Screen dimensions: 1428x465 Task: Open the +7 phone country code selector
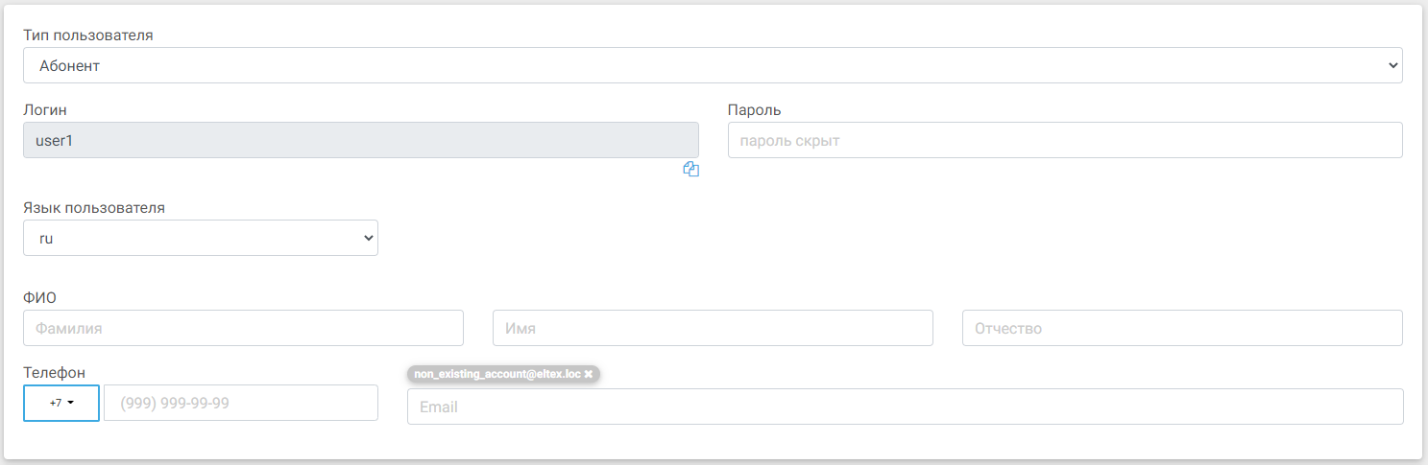[61, 403]
